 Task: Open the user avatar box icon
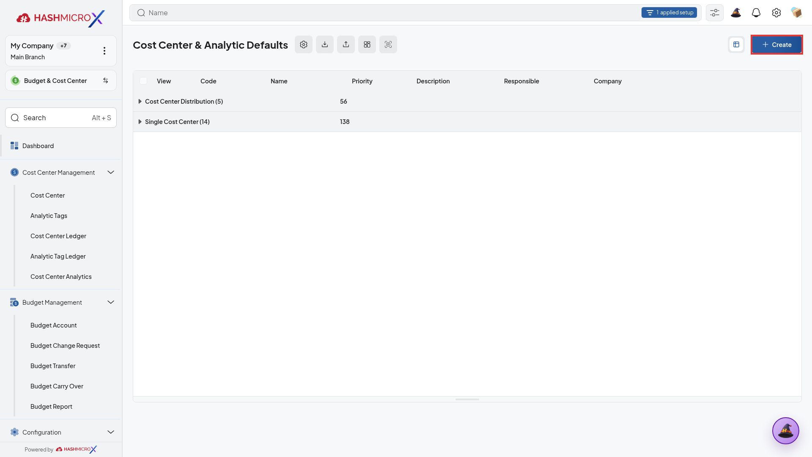point(796,13)
